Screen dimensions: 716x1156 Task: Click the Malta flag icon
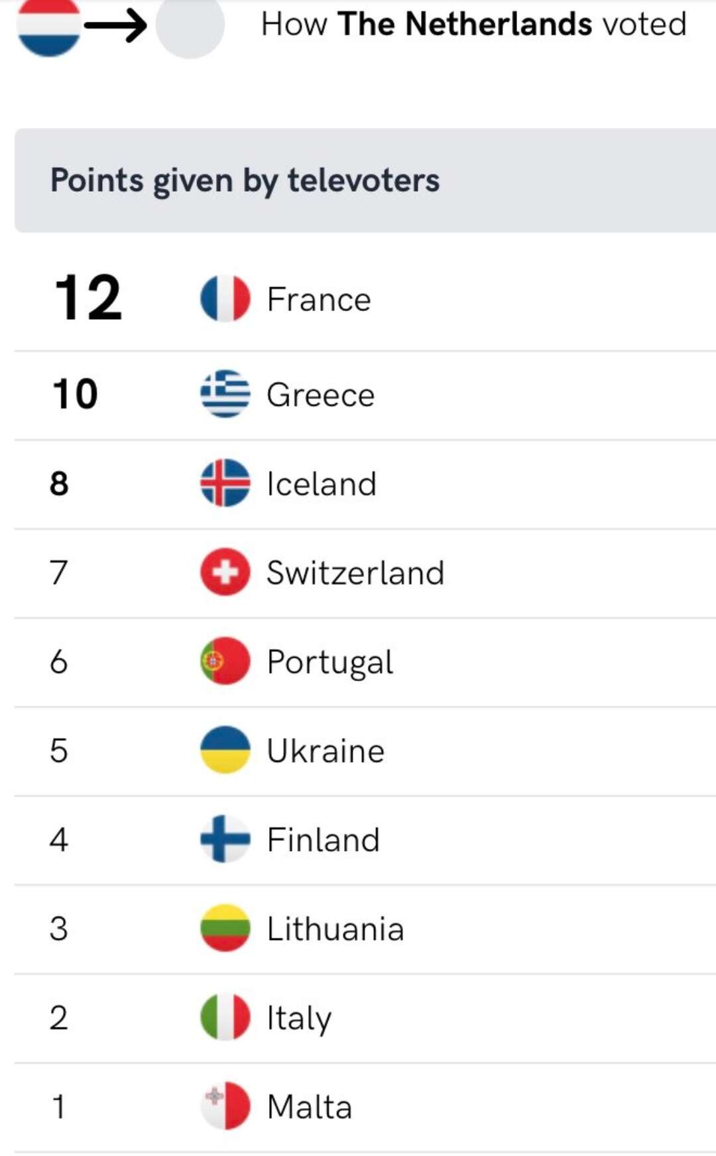pyautogui.click(x=225, y=1106)
